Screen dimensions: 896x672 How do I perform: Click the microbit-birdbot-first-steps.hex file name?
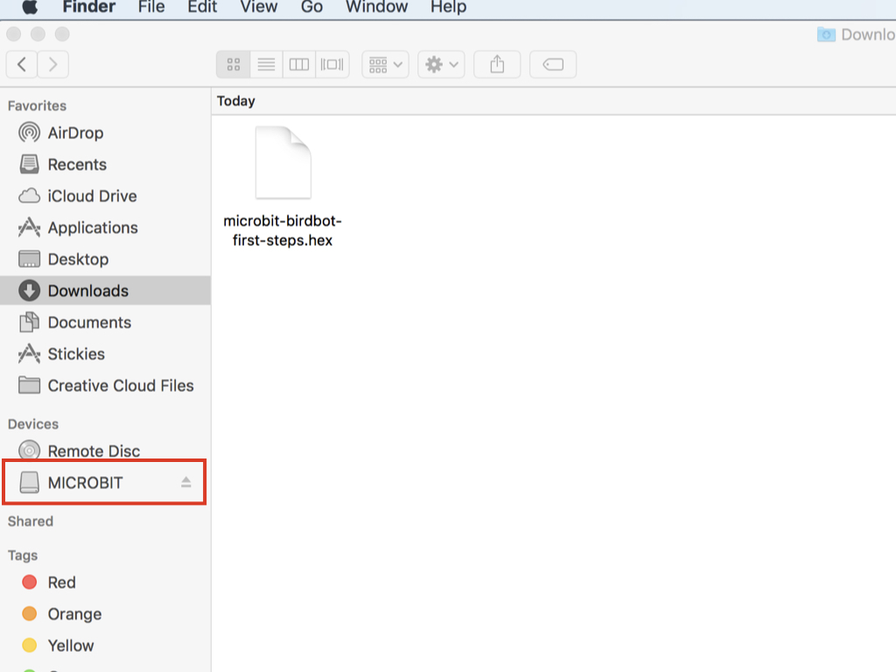coord(283,230)
